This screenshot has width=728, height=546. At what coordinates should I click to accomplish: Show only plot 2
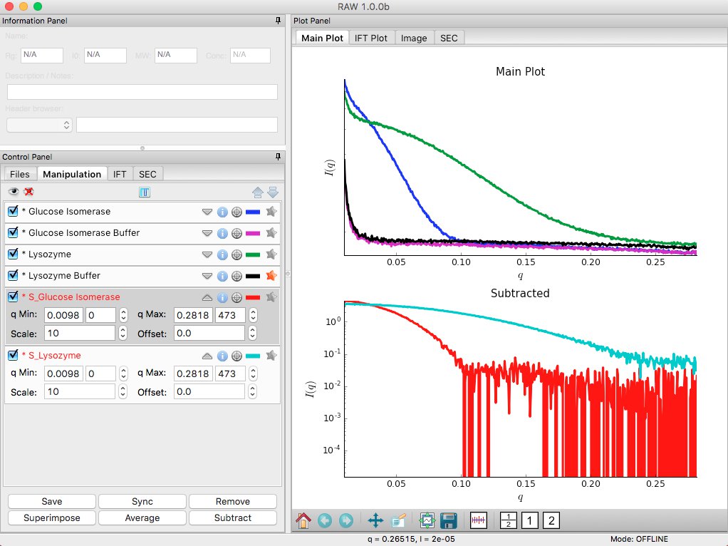551,520
